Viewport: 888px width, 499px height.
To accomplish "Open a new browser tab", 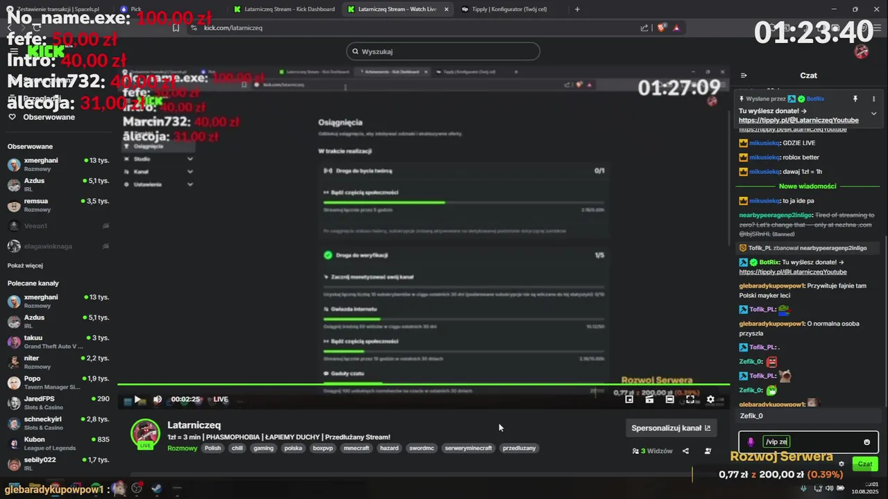I will tap(577, 9).
